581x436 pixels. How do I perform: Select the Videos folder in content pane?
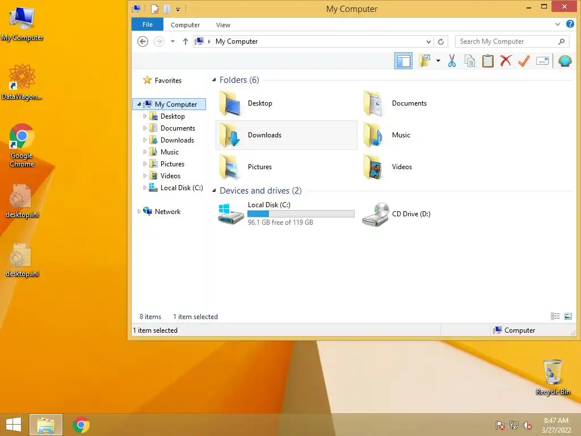pyautogui.click(x=430, y=167)
